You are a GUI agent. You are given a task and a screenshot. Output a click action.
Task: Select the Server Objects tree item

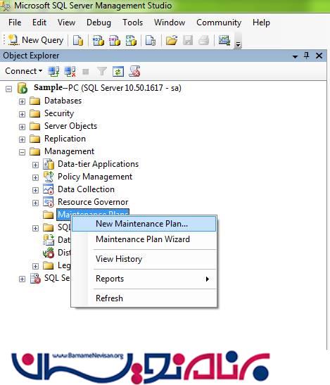[70, 126]
